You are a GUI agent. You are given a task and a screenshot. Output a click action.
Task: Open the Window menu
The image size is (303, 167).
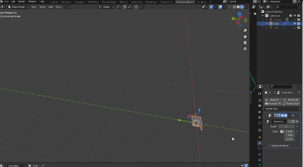click(32, 2)
